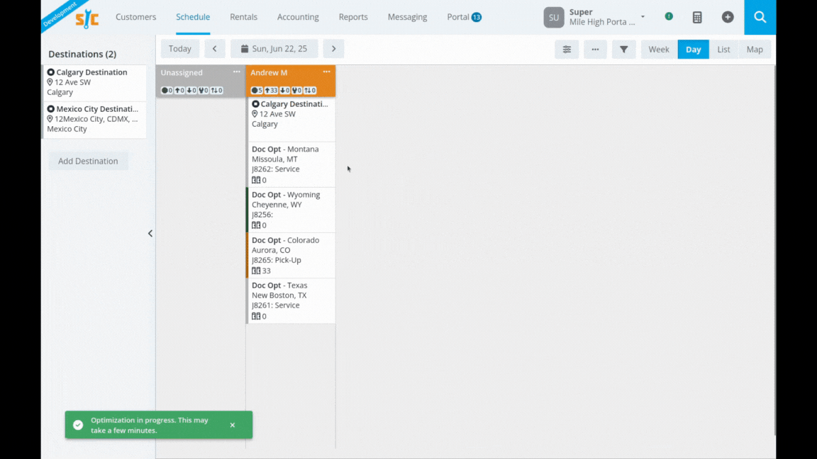The width and height of the screenshot is (817, 459).
Task: Close the optimization in progress notification
Action: pos(233,425)
